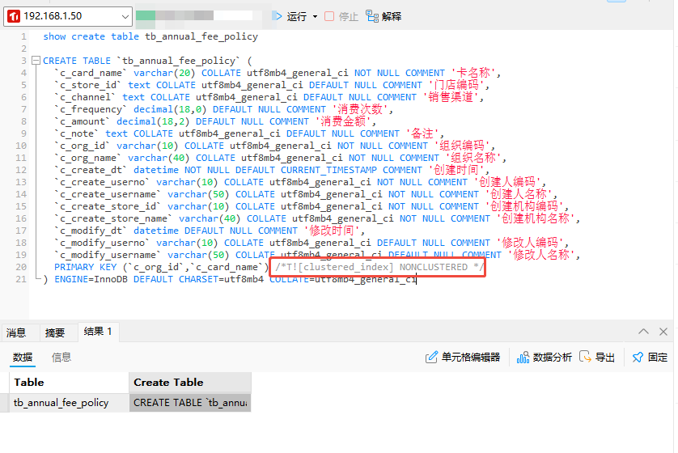Image resolution: width=678 pixels, height=453 pixels.
Task: Switch to the 结果 1 tab
Action: (x=98, y=332)
